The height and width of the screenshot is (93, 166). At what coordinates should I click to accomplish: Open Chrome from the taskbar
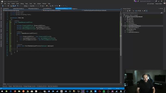(28, 91)
